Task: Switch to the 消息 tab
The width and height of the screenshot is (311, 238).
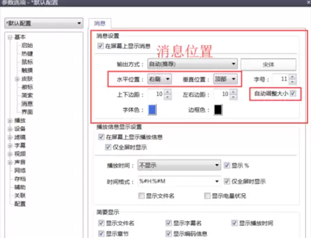Action: 100,23
